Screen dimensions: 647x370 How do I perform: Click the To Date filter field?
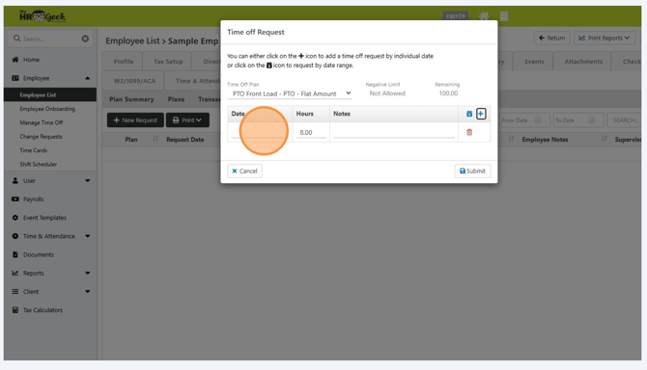tap(578, 120)
